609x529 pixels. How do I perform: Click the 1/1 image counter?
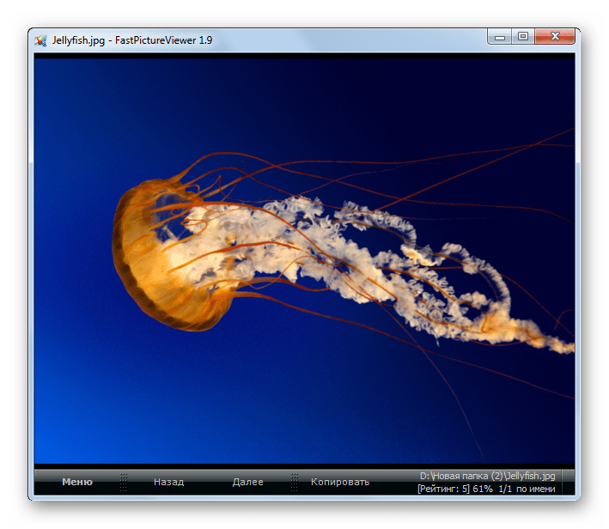point(508,489)
